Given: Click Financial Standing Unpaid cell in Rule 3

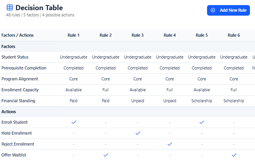Looking at the screenshot, I should pyautogui.click(x=138, y=101).
